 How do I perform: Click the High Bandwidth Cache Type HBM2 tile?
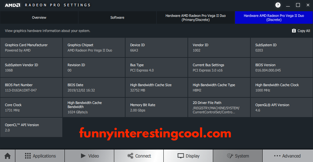pyautogui.click(x=219, y=87)
